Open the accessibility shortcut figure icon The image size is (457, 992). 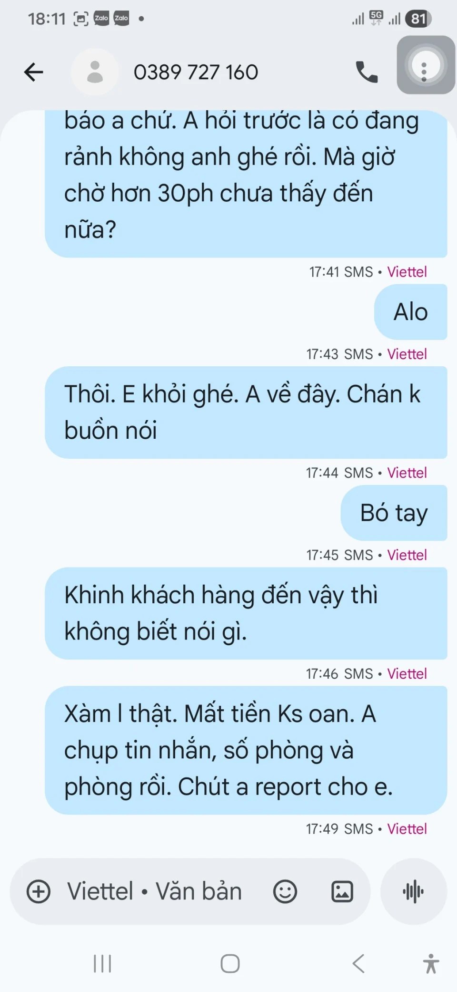431,964
